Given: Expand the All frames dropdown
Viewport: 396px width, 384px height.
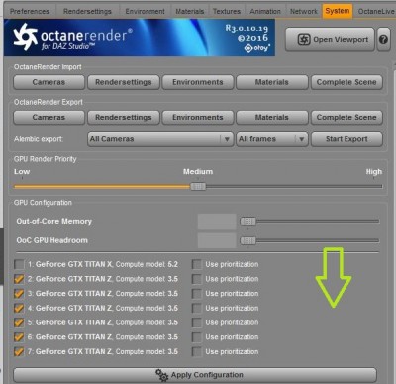Looking at the screenshot, I should click(272, 139).
